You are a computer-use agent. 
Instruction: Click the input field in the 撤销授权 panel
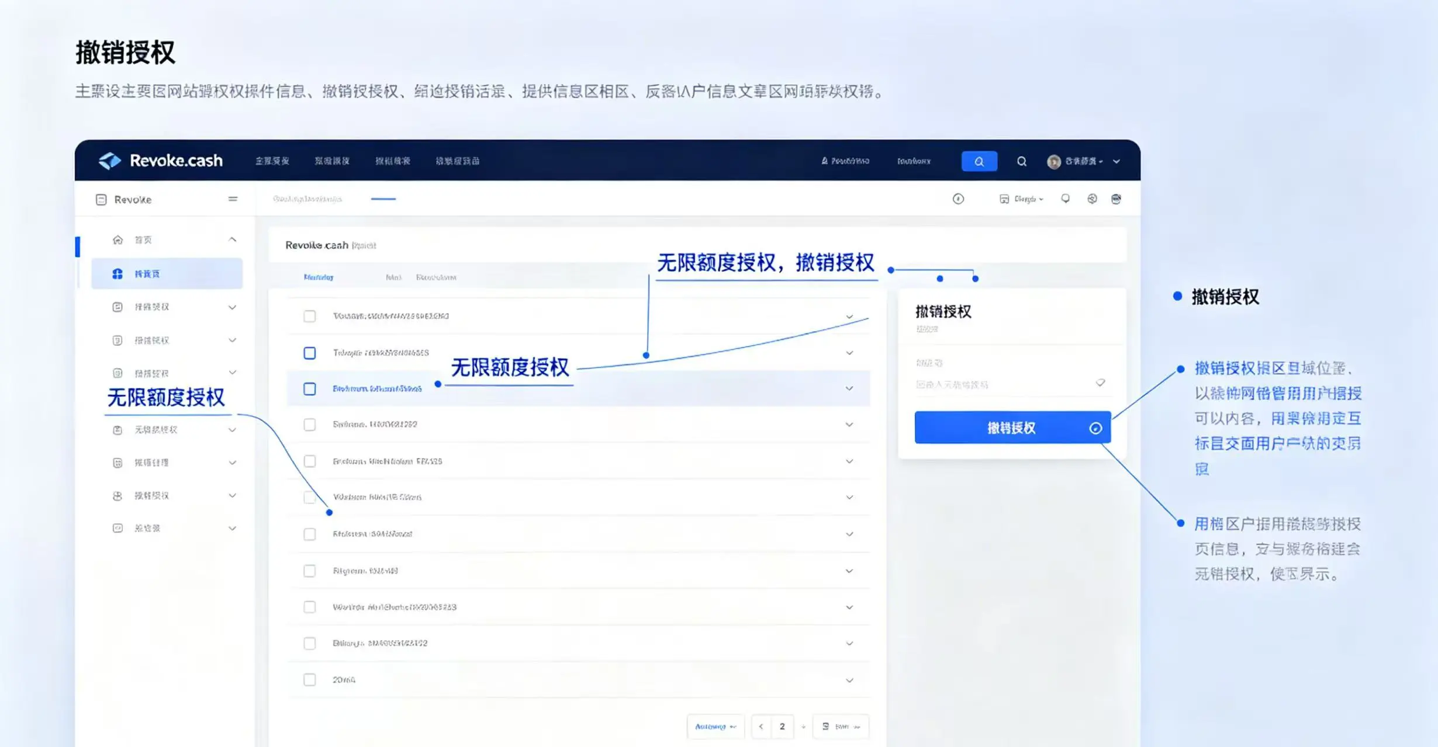coord(1012,384)
